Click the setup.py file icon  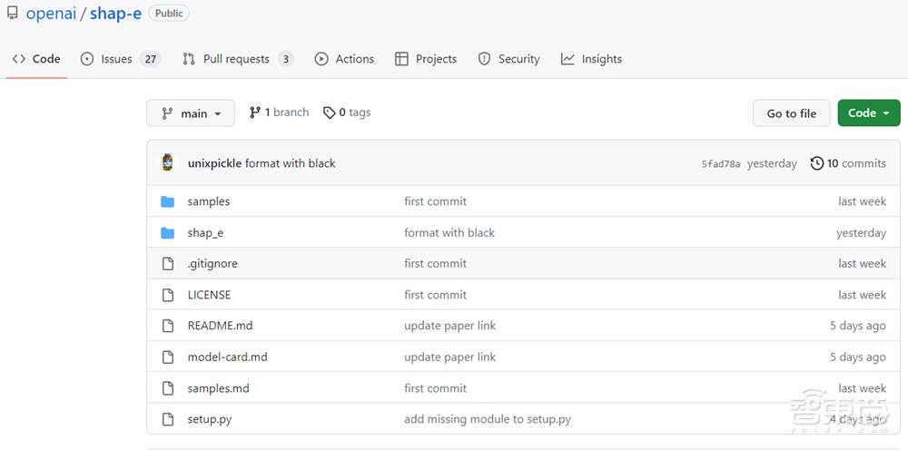167,419
